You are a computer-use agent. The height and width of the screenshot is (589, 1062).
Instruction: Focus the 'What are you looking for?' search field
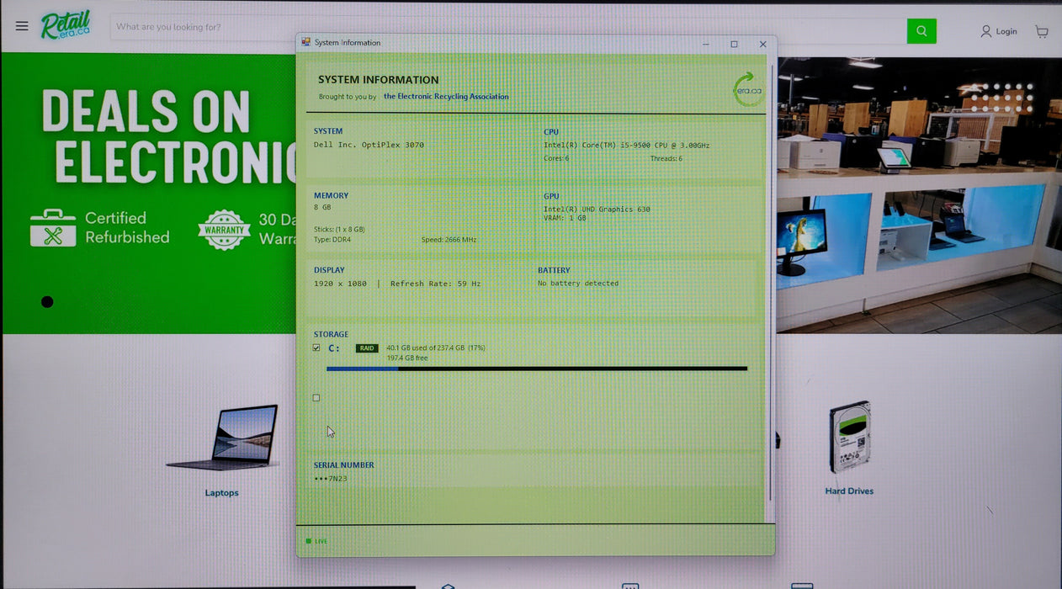(x=508, y=27)
